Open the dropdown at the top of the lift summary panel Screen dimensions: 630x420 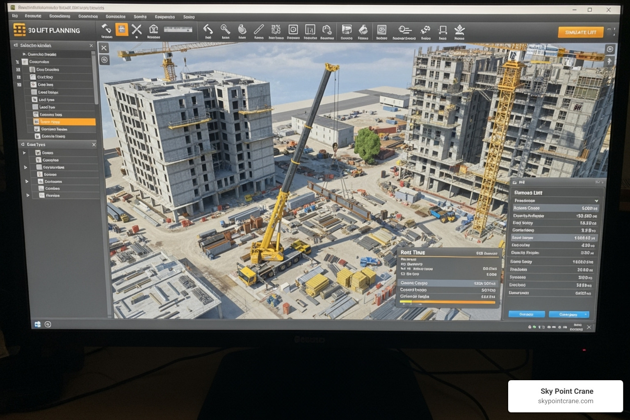[556, 201]
